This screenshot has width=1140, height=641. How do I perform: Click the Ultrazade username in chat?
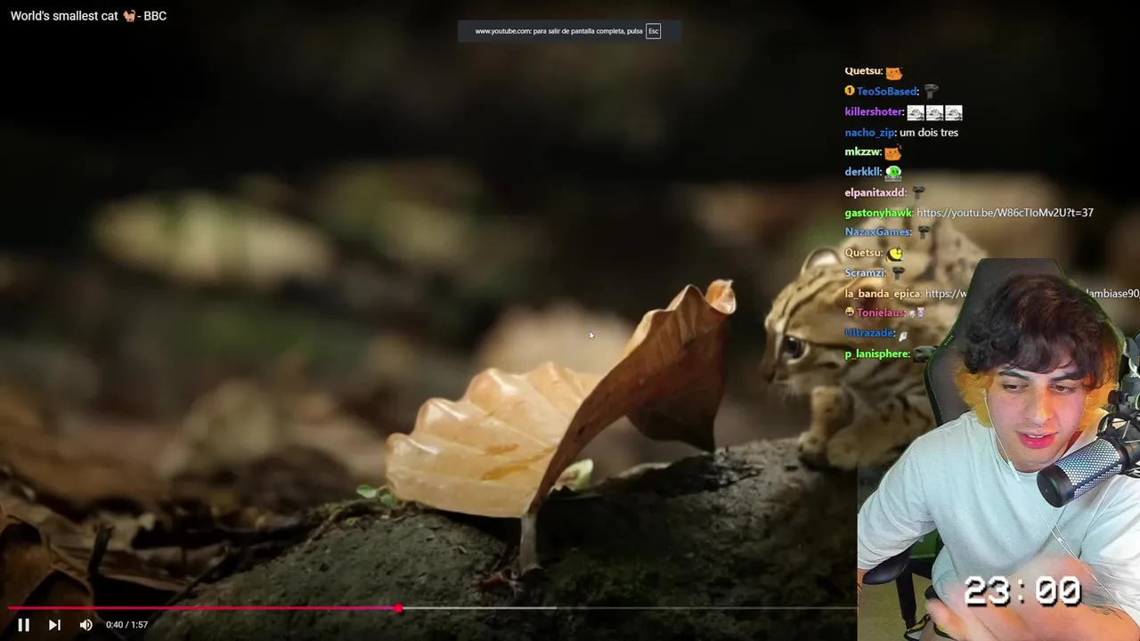[869, 333]
